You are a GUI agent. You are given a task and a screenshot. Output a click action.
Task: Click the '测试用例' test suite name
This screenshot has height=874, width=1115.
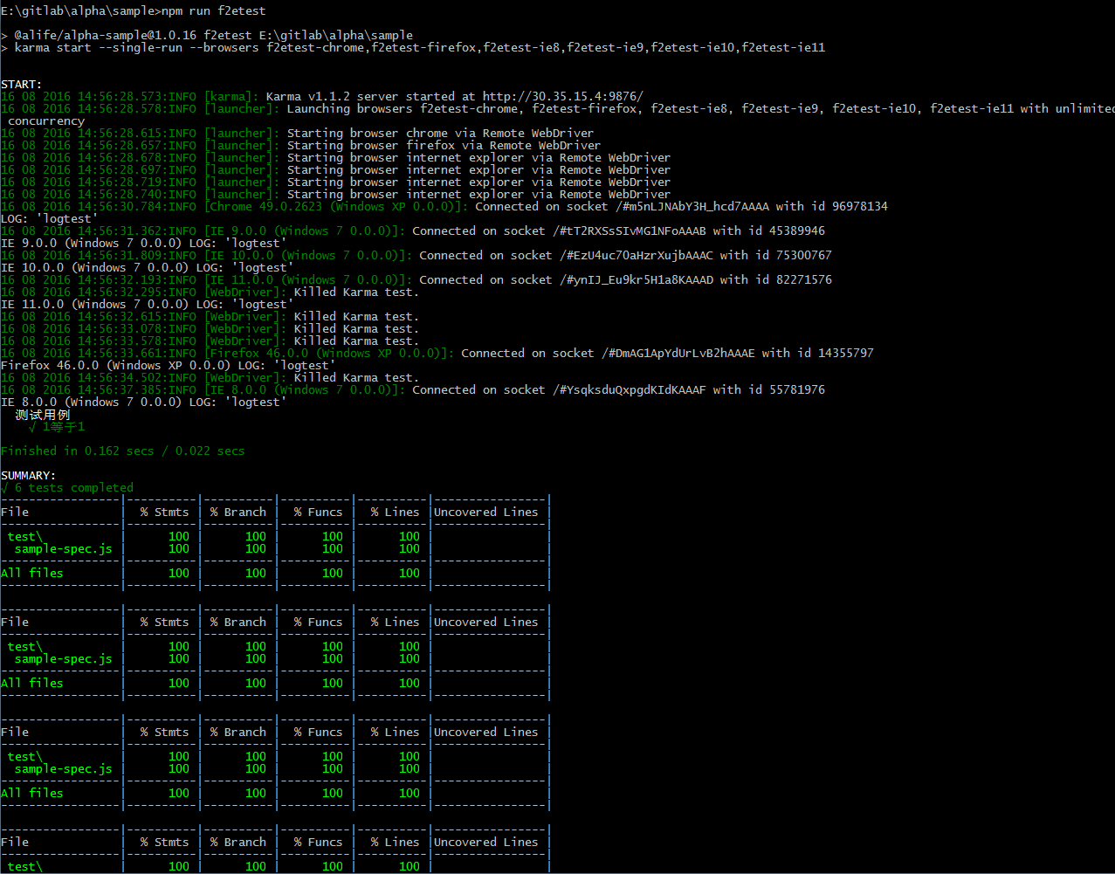pos(43,415)
